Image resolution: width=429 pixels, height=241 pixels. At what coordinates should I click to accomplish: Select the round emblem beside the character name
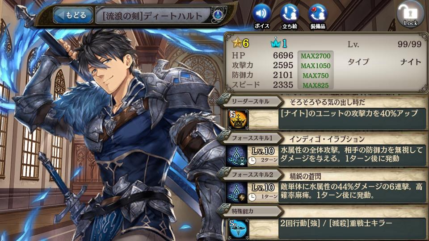pyautogui.click(x=218, y=14)
